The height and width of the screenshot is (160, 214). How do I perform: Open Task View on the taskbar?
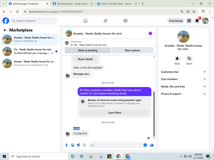[x=82, y=157]
